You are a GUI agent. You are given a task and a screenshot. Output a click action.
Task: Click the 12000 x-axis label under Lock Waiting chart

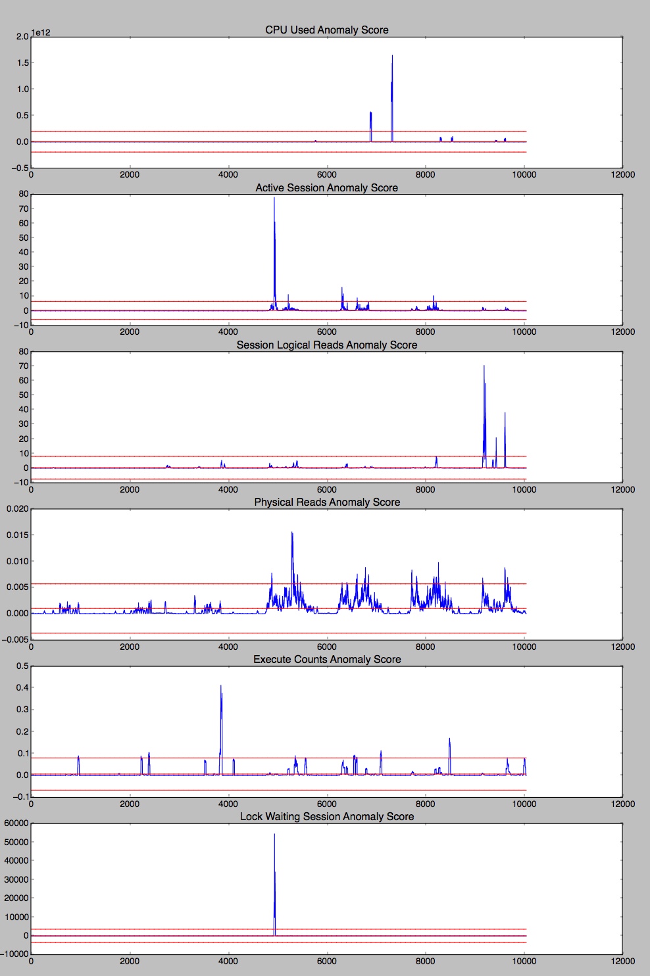click(622, 962)
